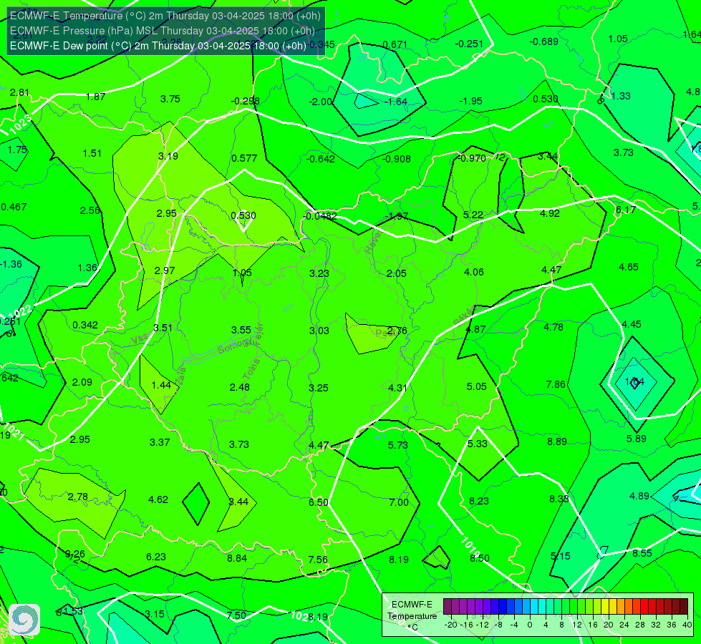Click the dew point value 8.84
Image resolution: width=701 pixels, height=644 pixels.
237,558
